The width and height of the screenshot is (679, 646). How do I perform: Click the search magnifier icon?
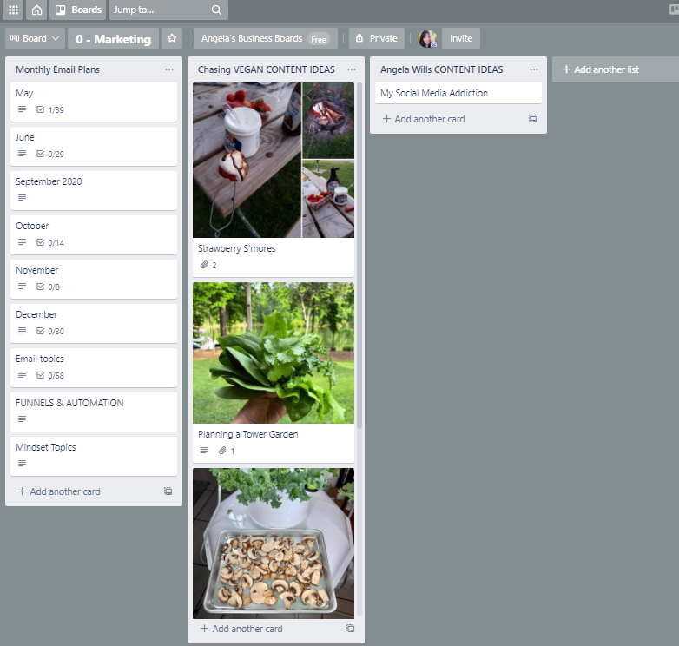coord(216,10)
